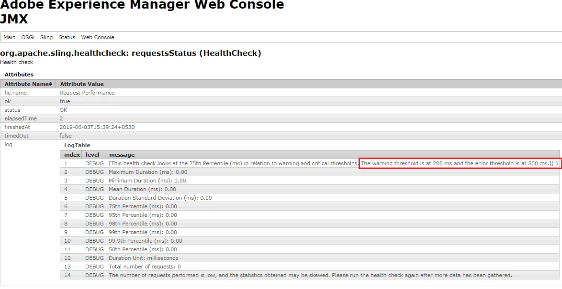Open the Status menu
This screenshot has width=562, height=289.
[x=67, y=37]
